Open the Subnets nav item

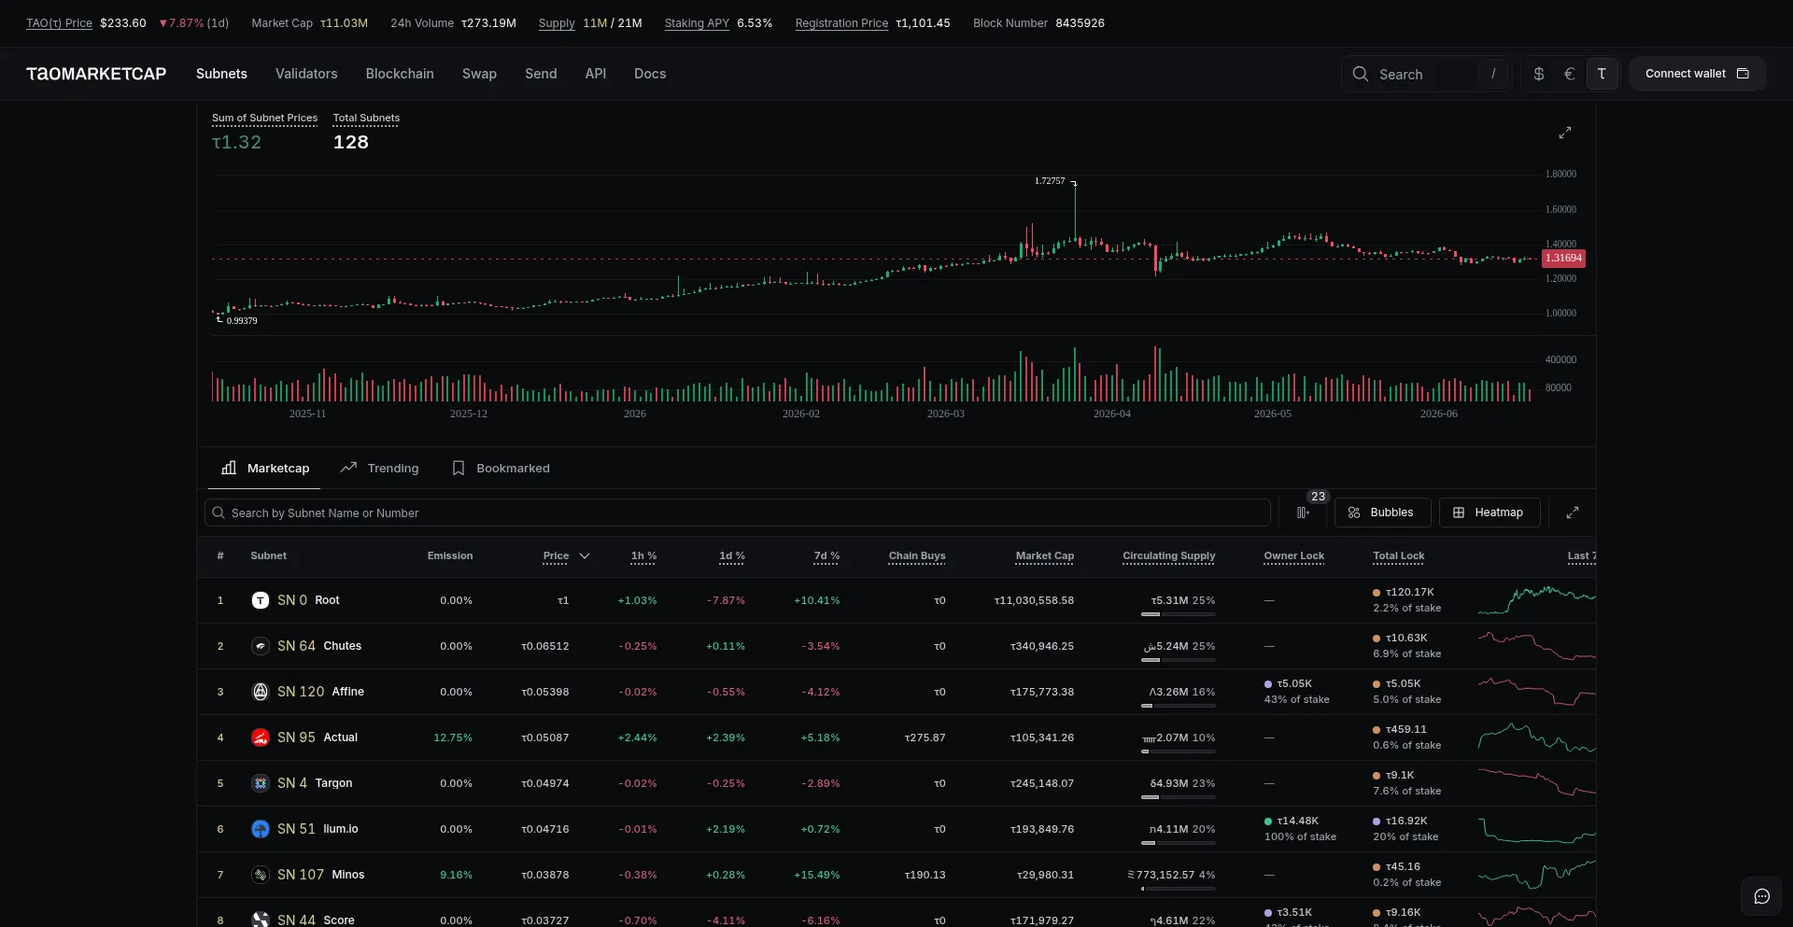(x=221, y=74)
